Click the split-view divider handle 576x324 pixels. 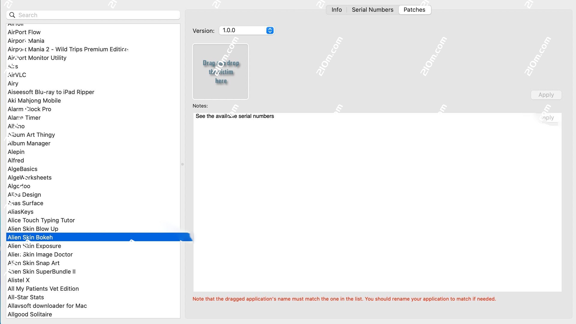click(x=182, y=164)
